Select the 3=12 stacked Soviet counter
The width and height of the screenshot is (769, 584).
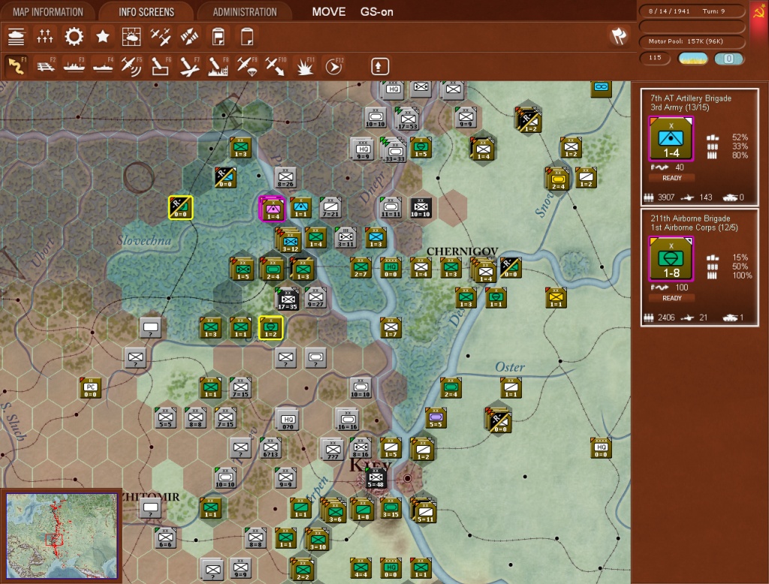coord(289,240)
